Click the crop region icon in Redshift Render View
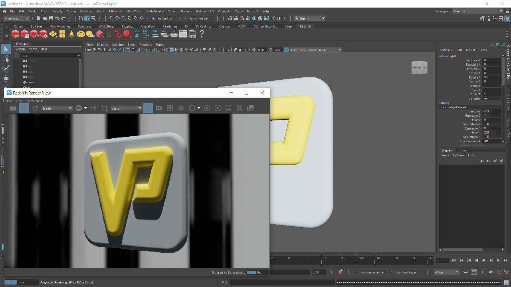Screen dimensions: 511x287 point(105,108)
